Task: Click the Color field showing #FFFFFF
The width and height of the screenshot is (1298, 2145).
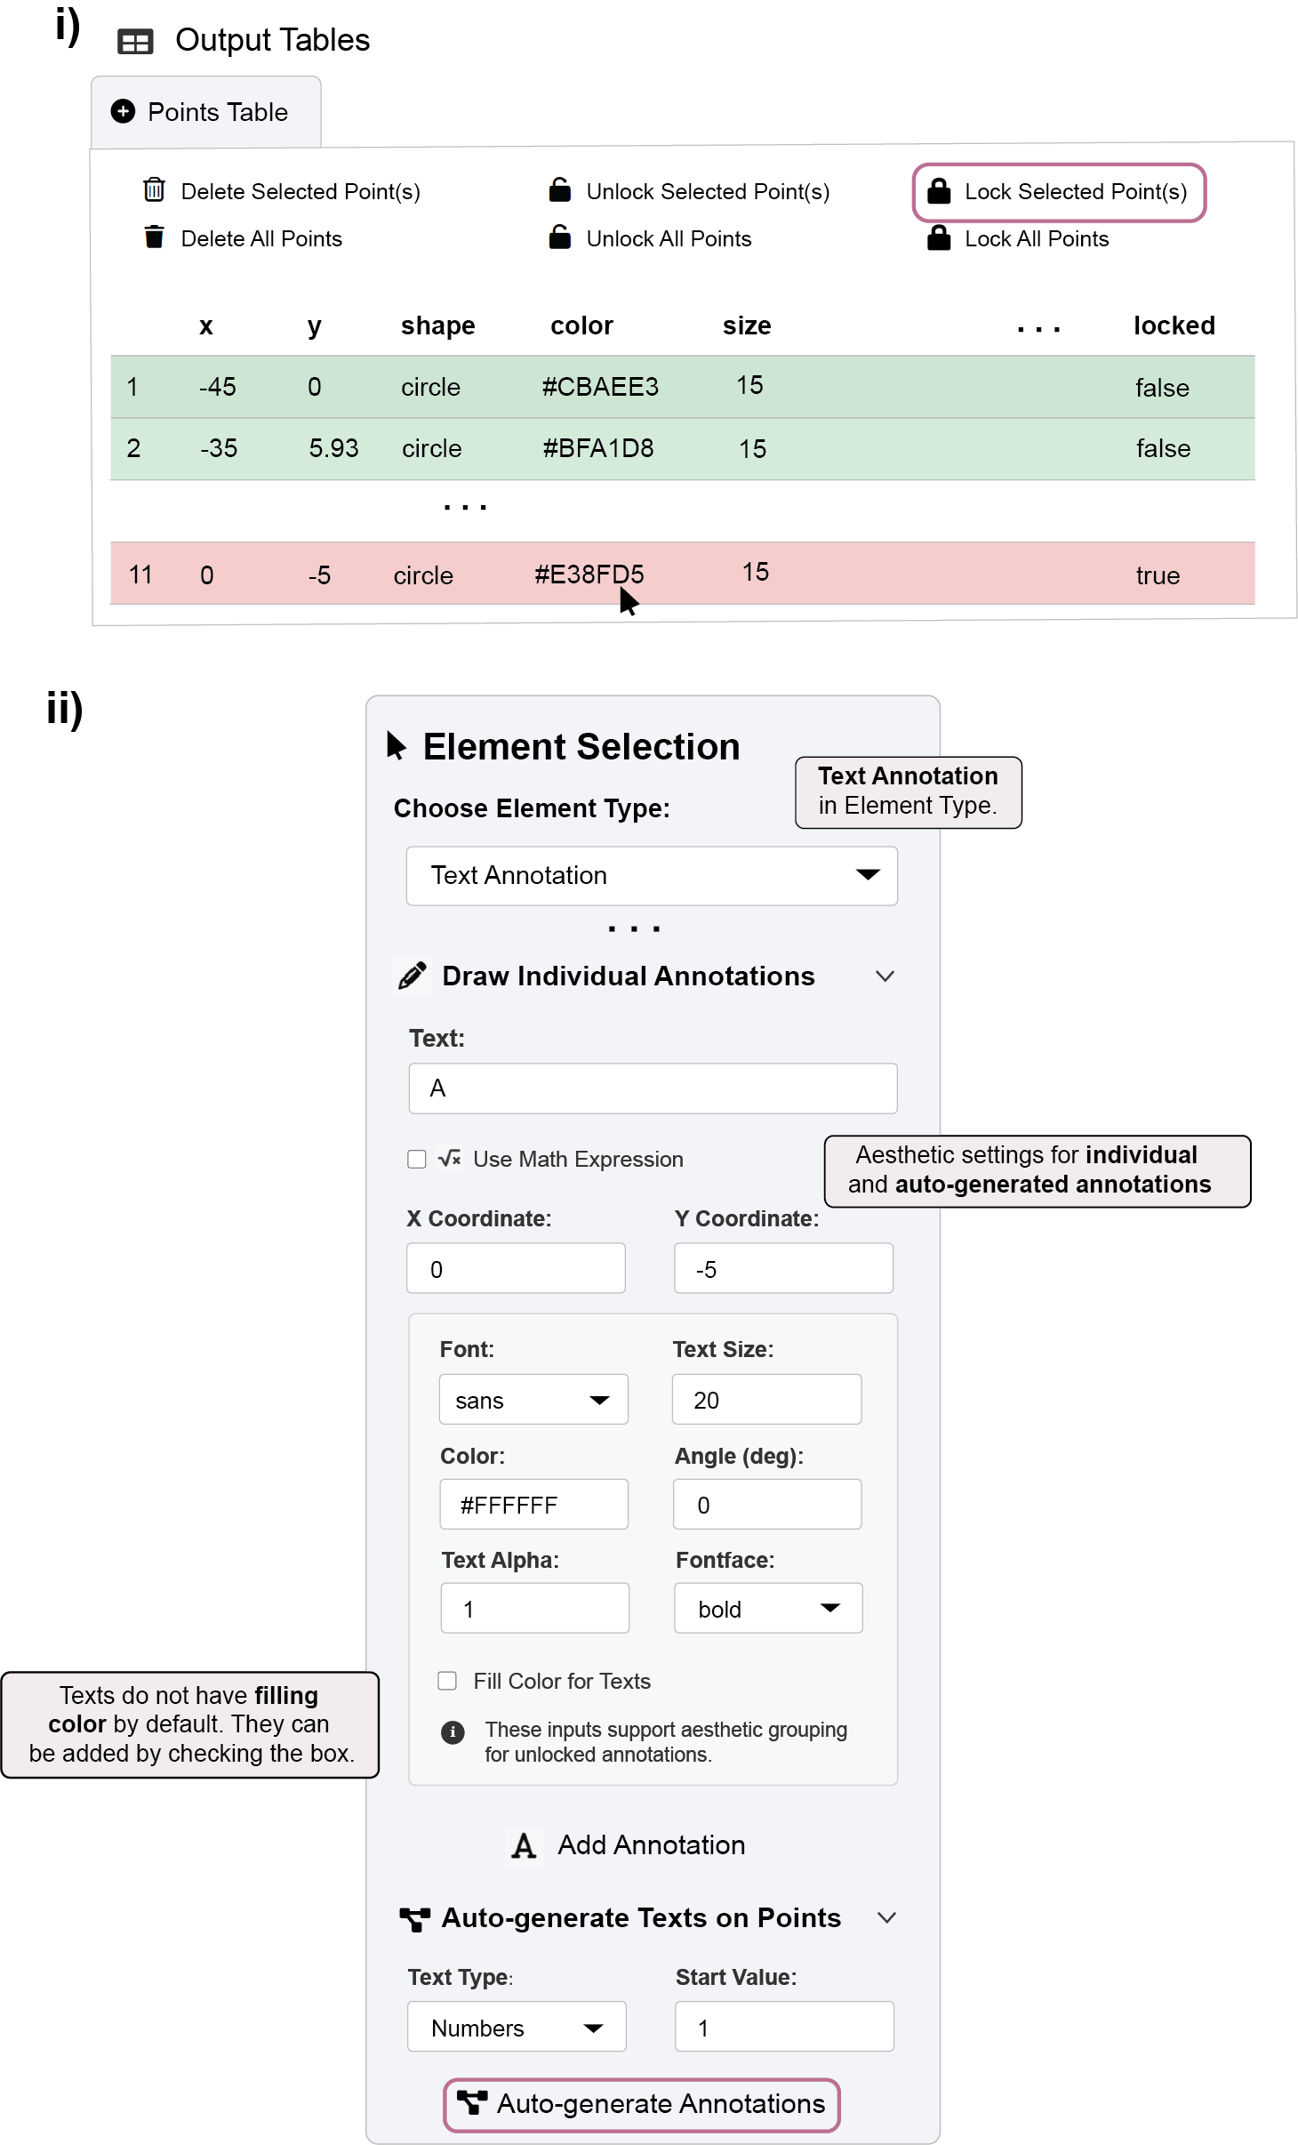Action: (533, 1505)
